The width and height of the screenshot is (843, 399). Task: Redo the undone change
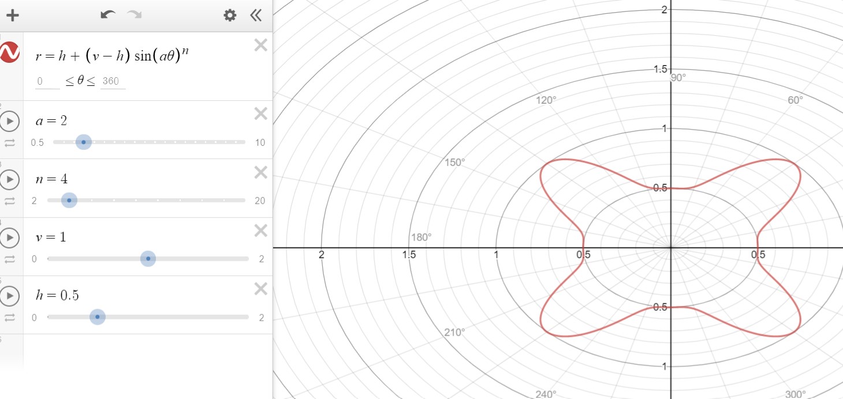(135, 15)
